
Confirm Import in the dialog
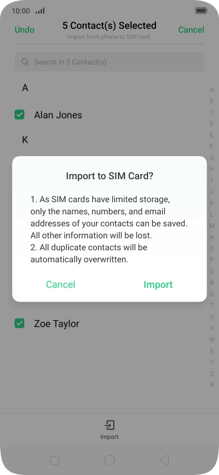point(158,284)
